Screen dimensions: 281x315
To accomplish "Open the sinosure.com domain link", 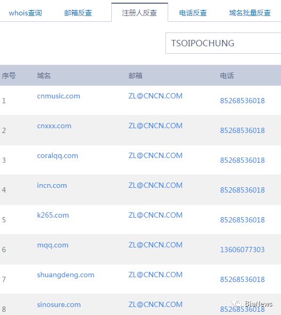I will point(59,304).
